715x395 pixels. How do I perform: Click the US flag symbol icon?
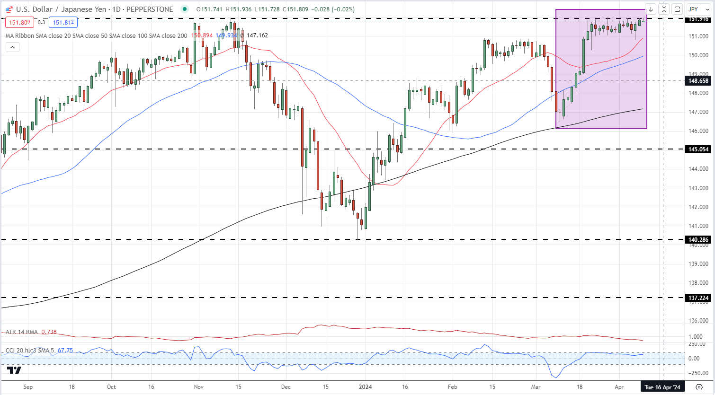[x=9, y=9]
